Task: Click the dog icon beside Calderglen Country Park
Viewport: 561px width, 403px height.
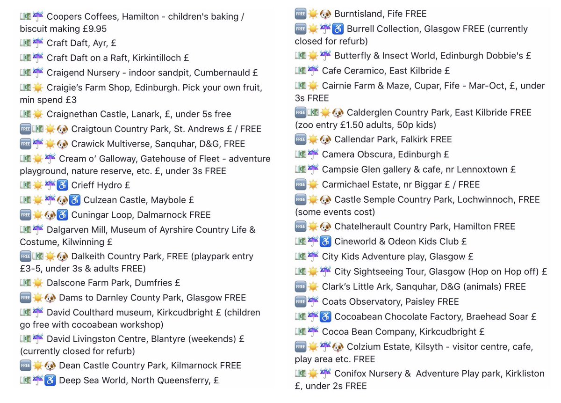Action: click(x=338, y=113)
